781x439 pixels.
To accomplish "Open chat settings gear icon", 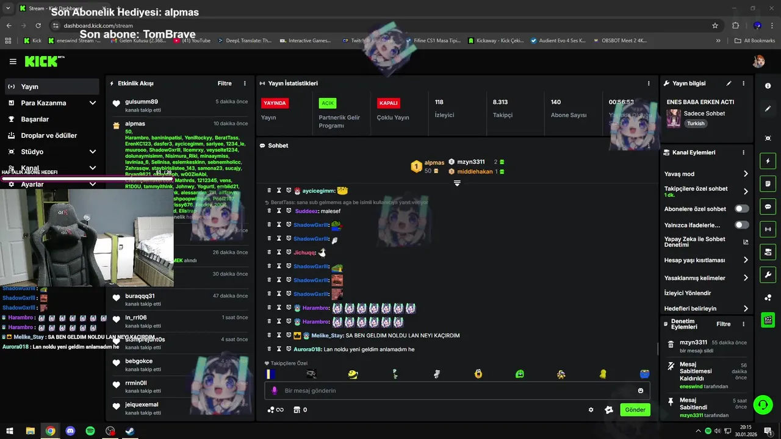I will click(591, 410).
